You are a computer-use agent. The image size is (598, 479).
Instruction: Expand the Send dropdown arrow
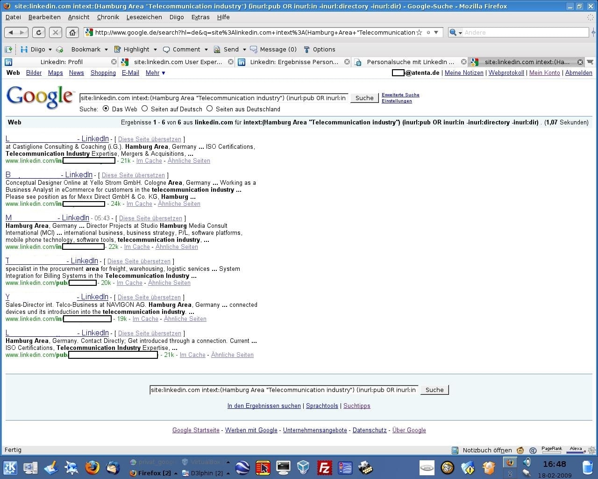[244, 50]
